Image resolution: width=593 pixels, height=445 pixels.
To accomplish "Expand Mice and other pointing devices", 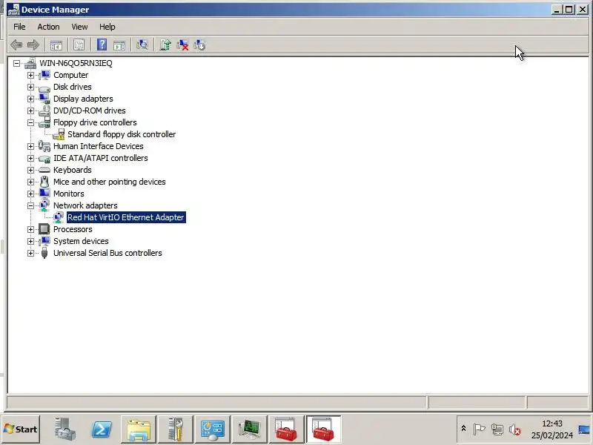I will pyautogui.click(x=30, y=182).
